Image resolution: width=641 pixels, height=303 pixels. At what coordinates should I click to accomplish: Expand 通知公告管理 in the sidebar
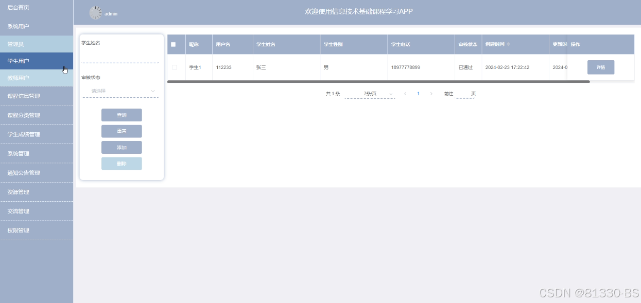pos(37,173)
